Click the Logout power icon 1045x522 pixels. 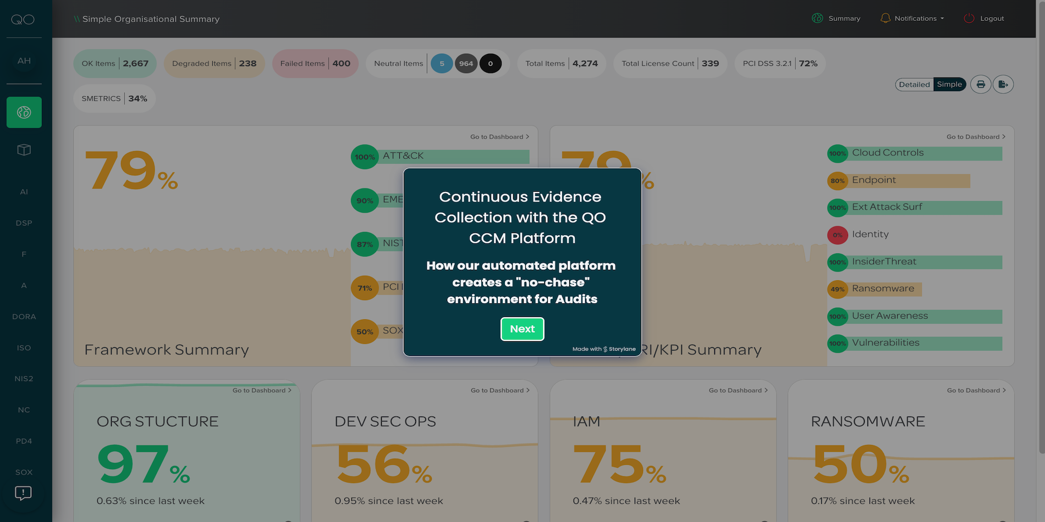pyautogui.click(x=969, y=18)
